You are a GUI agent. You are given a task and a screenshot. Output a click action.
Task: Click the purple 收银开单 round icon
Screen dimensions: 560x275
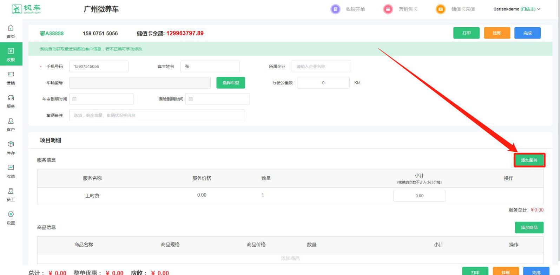tap(336, 9)
